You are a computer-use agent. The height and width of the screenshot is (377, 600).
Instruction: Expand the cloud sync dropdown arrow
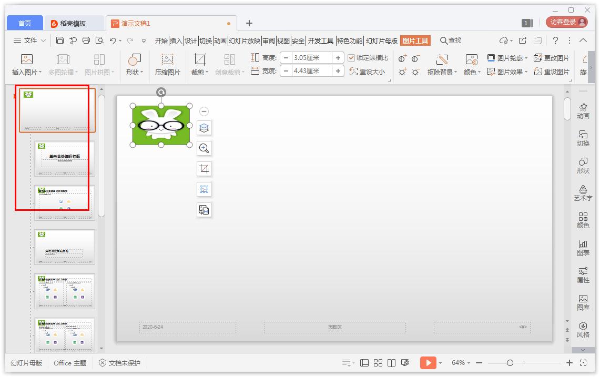pos(511,40)
